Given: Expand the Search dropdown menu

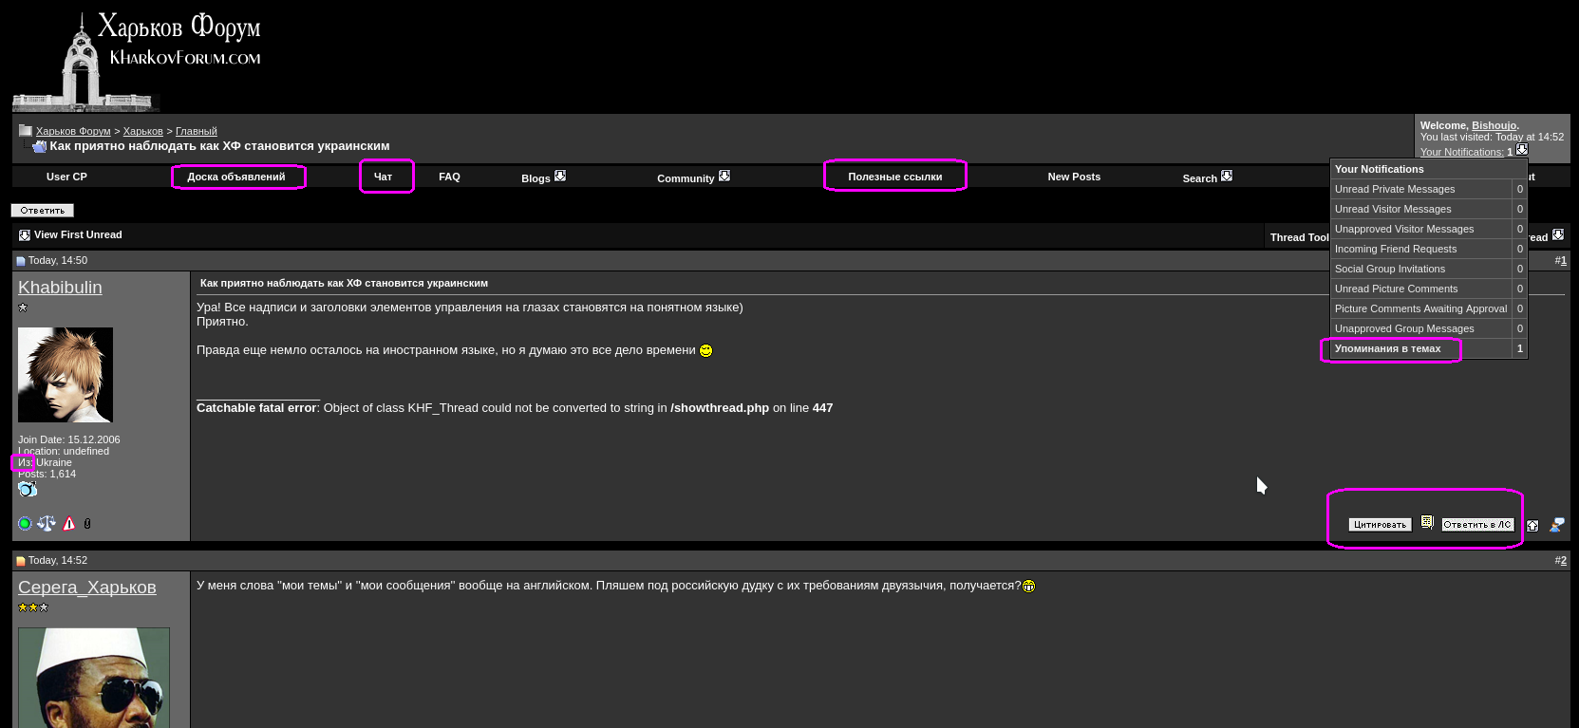Looking at the screenshot, I should click(x=1227, y=176).
